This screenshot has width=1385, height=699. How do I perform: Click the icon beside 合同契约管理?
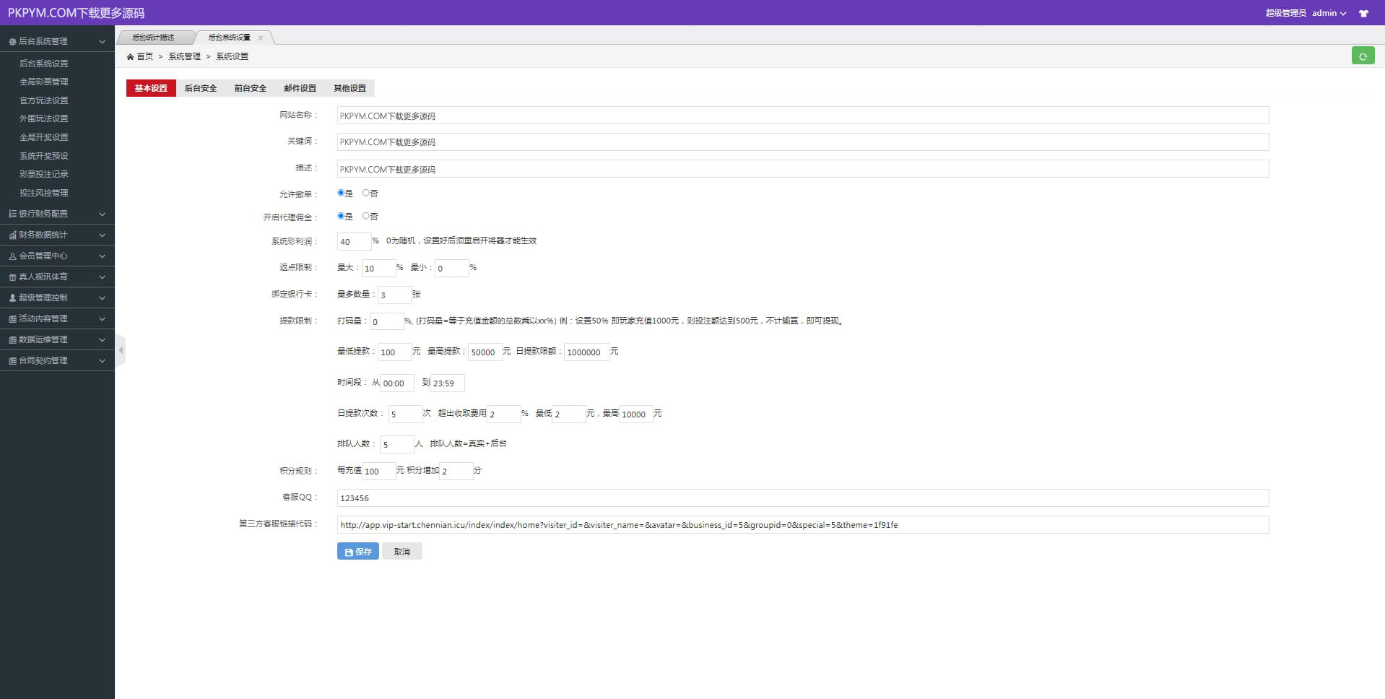12,360
